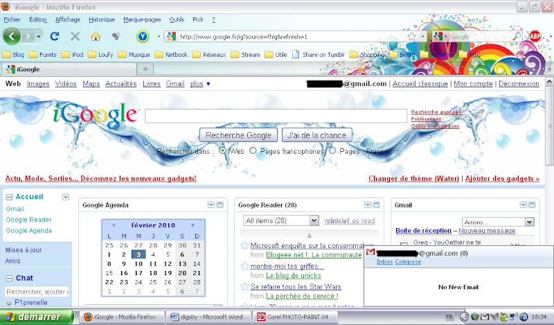Open the Affichage menu
554x325 pixels.
(x=67, y=19)
